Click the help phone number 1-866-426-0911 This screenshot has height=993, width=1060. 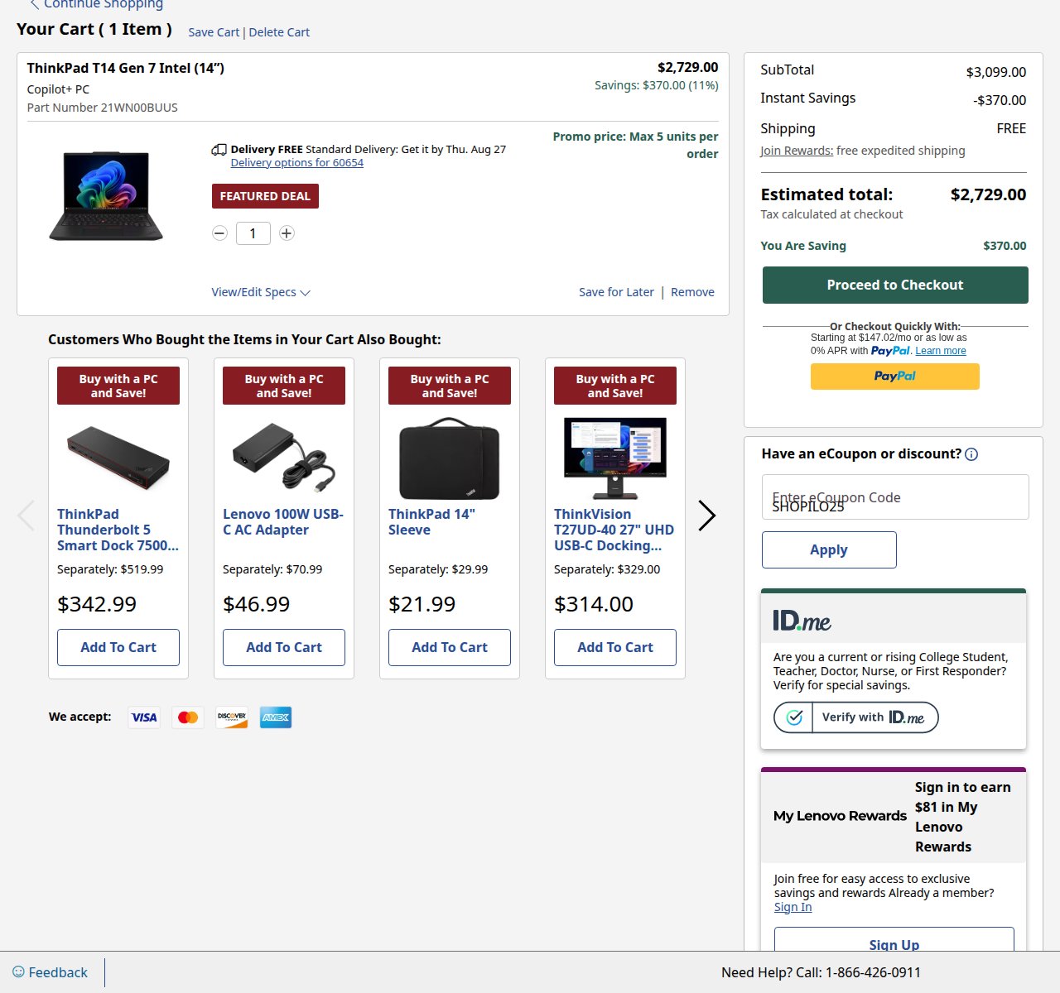point(873,972)
